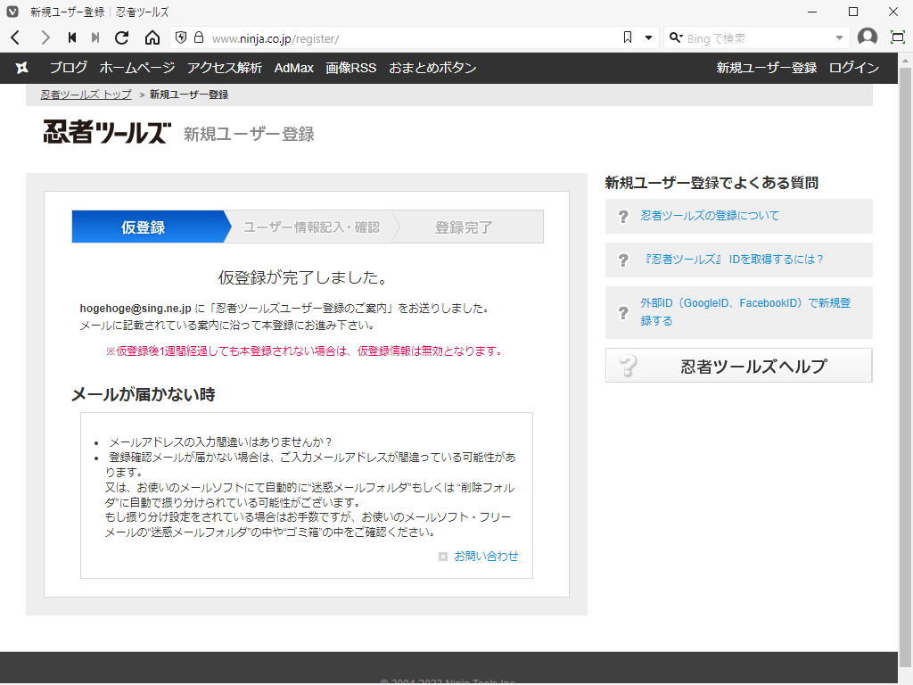Image resolution: width=913 pixels, height=685 pixels.
Task: Click the URL address field
Action: click(x=414, y=38)
